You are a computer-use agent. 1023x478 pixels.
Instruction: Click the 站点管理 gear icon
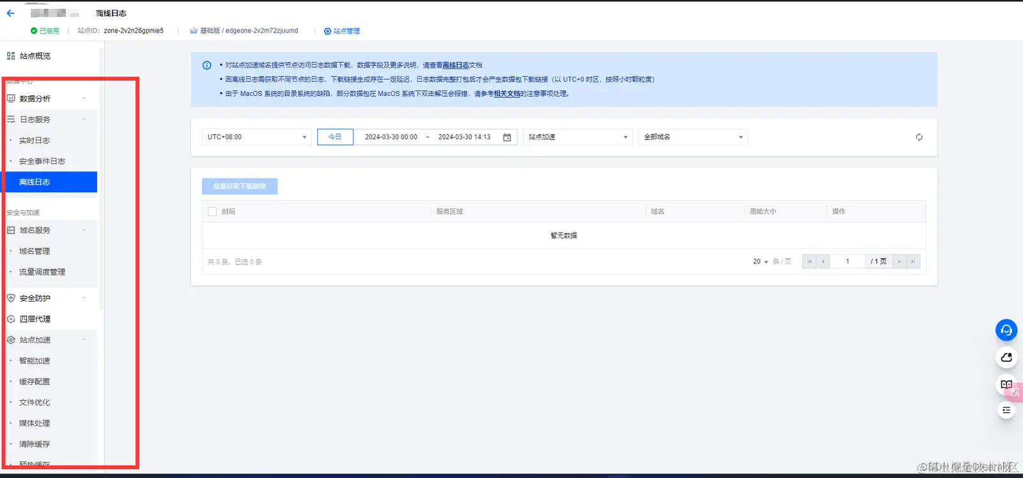click(327, 31)
